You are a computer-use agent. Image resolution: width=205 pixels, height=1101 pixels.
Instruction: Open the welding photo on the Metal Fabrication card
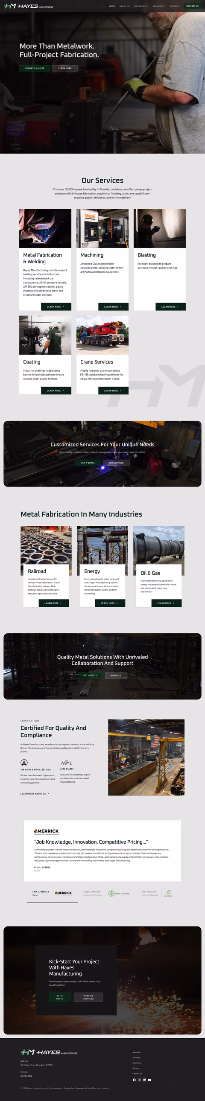point(45,228)
